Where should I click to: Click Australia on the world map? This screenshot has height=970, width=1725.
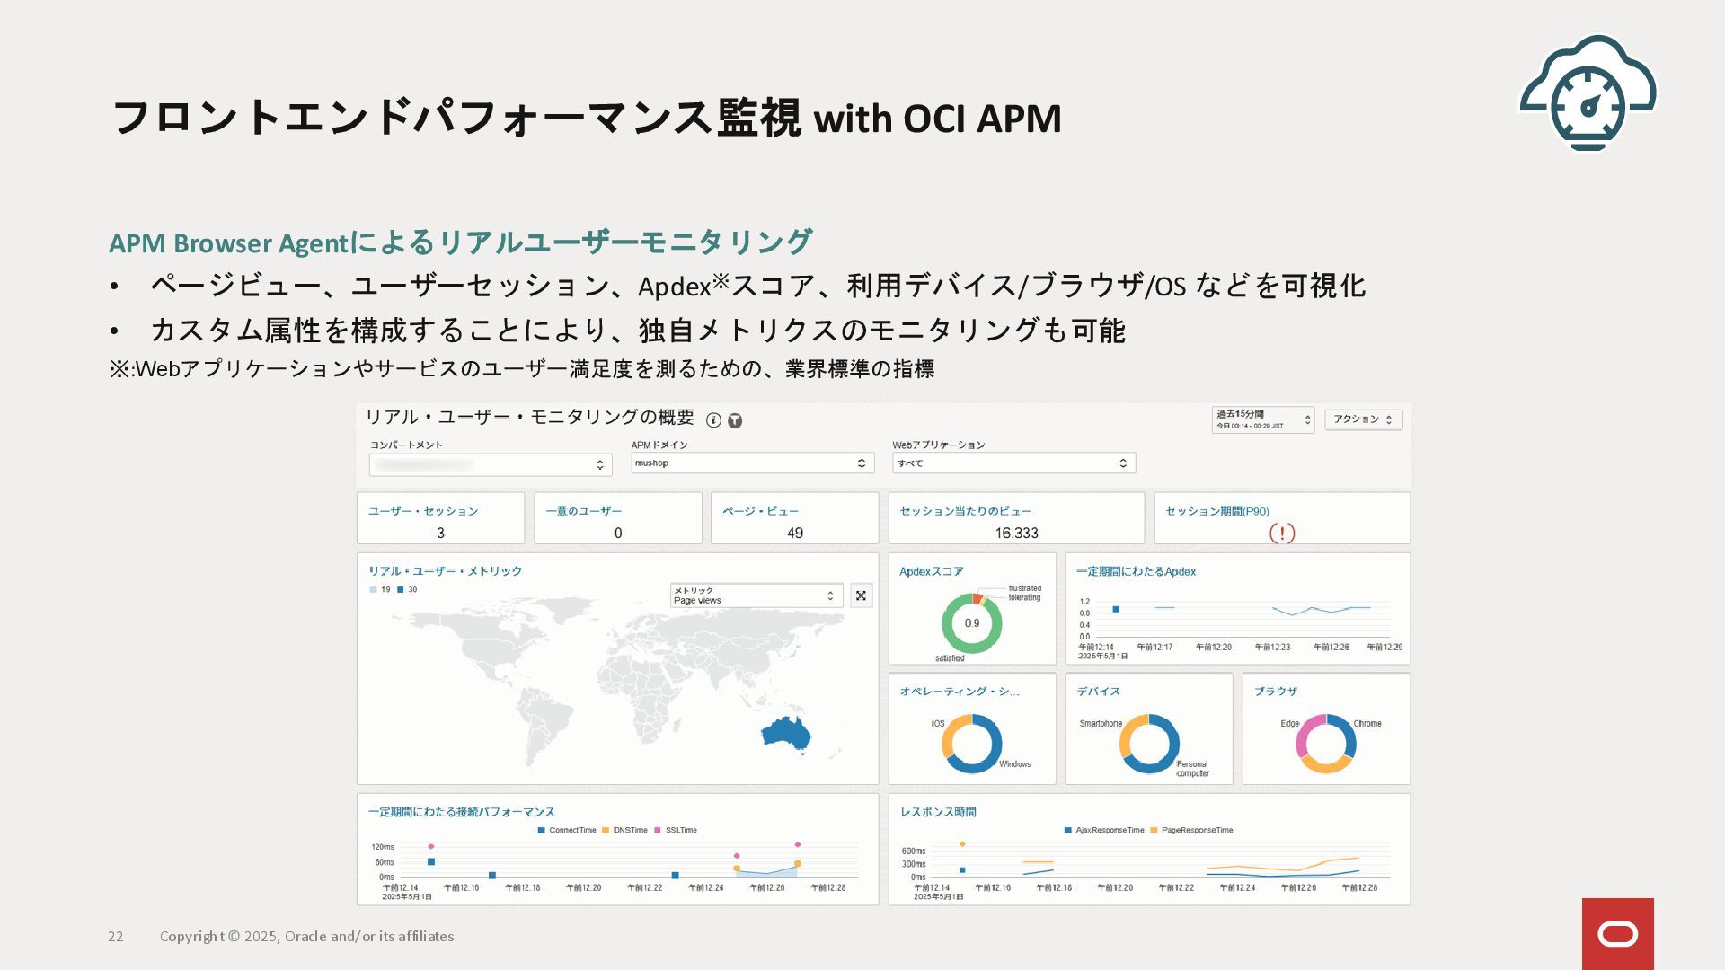pyautogui.click(x=784, y=735)
